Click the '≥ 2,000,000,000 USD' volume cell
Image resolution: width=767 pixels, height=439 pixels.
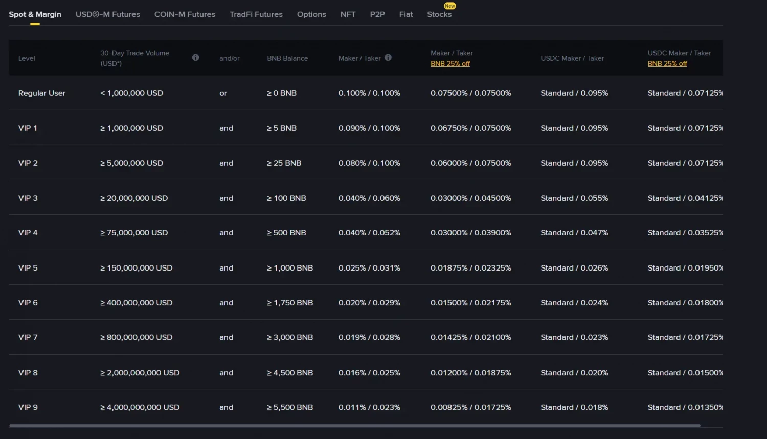click(140, 373)
